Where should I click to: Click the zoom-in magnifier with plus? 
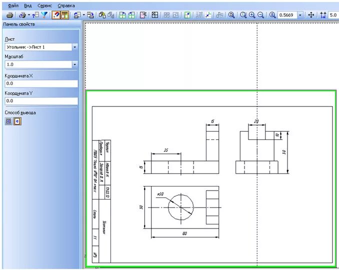click(252, 15)
